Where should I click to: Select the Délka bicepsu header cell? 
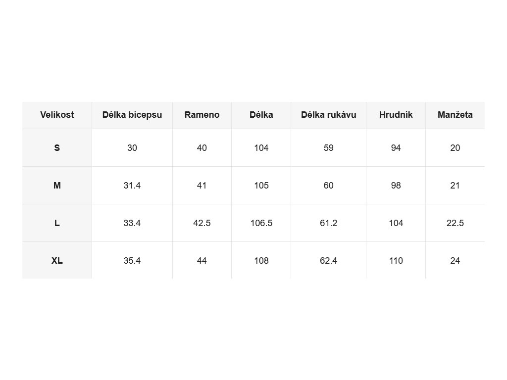click(x=132, y=115)
